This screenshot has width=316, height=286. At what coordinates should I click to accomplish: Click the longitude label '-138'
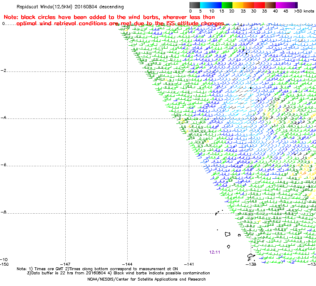click(251, 264)
